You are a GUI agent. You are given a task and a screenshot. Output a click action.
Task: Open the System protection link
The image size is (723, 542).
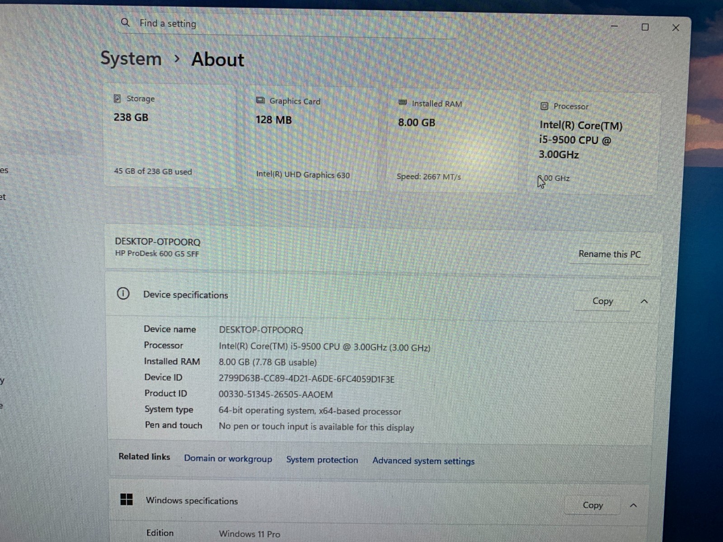(322, 460)
